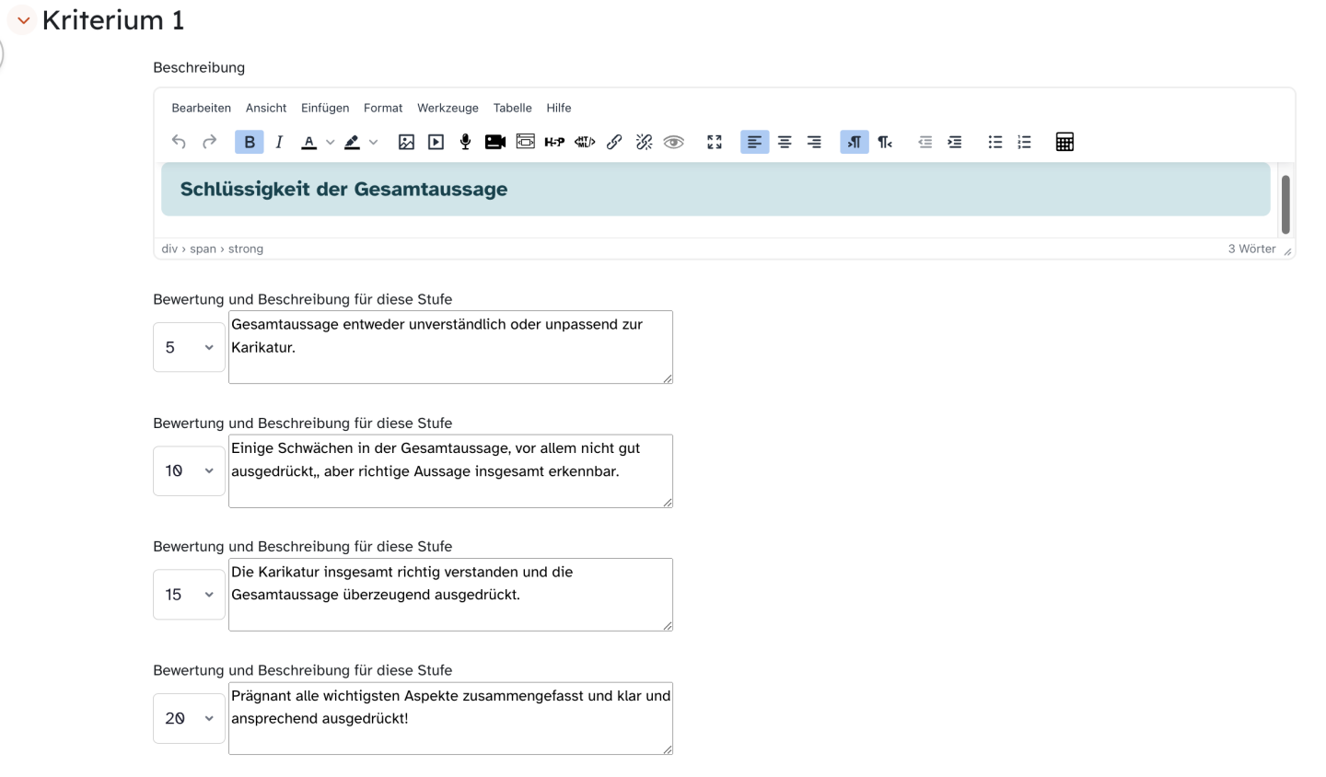Open text color dropdown arrow
Viewport: 1326px width, 777px height.
click(x=330, y=142)
